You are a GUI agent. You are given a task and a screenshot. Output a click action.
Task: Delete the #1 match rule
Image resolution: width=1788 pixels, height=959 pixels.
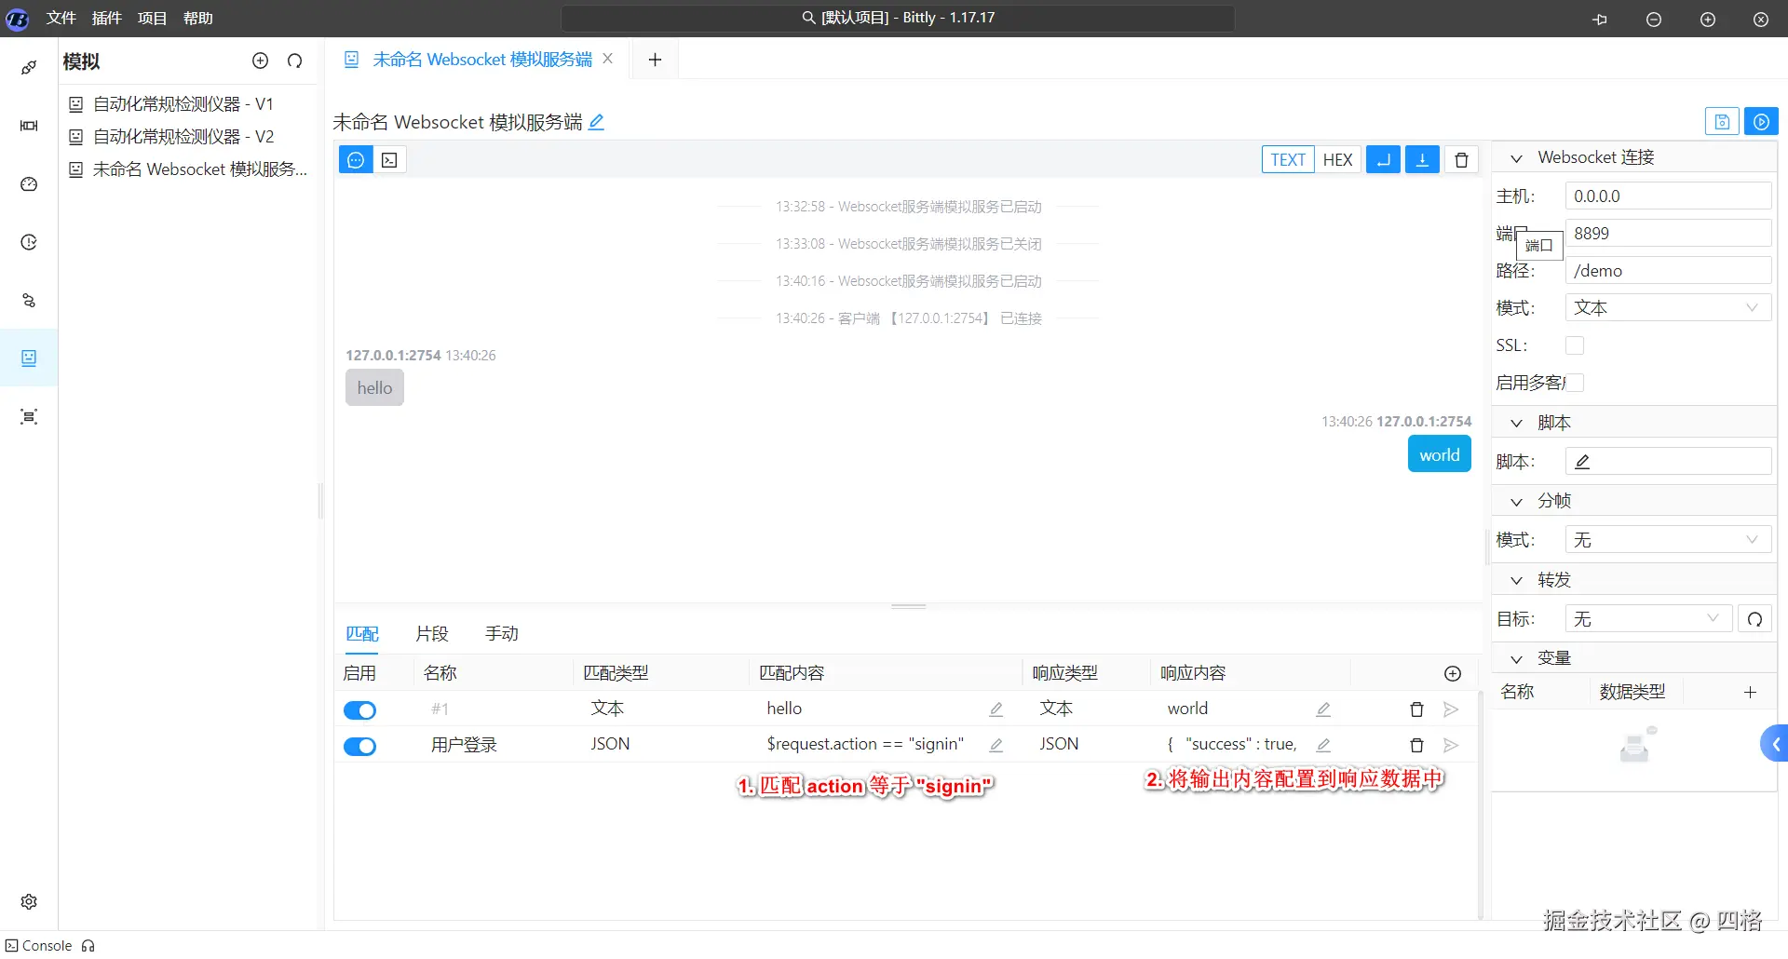(x=1416, y=709)
